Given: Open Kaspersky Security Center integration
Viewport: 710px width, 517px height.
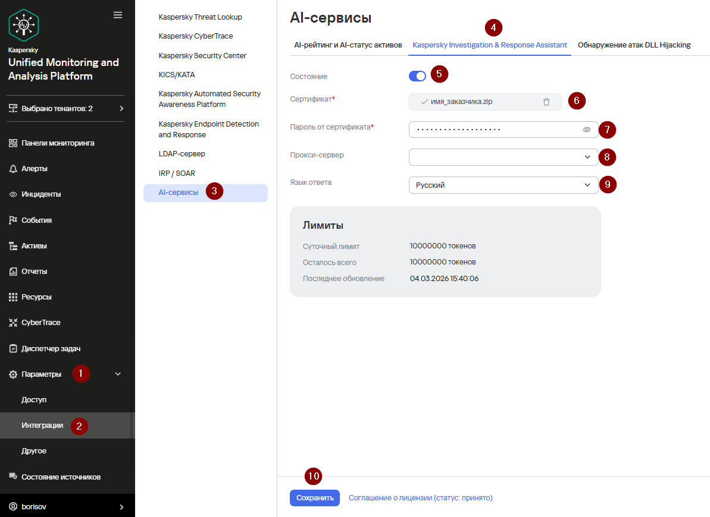Looking at the screenshot, I should pos(202,56).
